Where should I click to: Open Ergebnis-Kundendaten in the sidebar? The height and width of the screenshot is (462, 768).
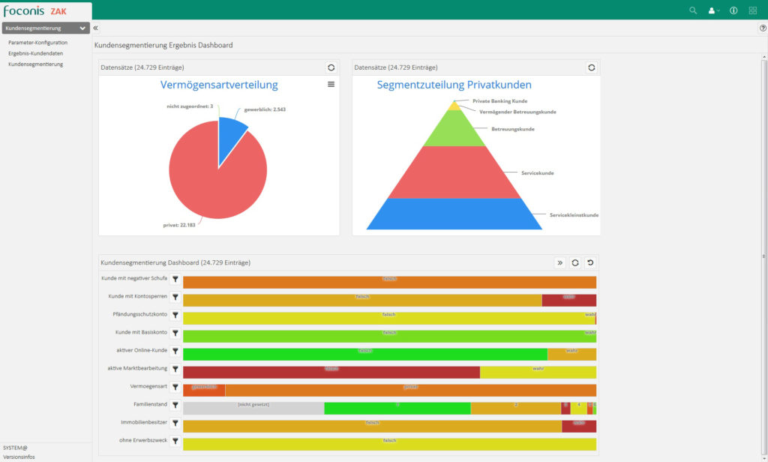pos(35,53)
